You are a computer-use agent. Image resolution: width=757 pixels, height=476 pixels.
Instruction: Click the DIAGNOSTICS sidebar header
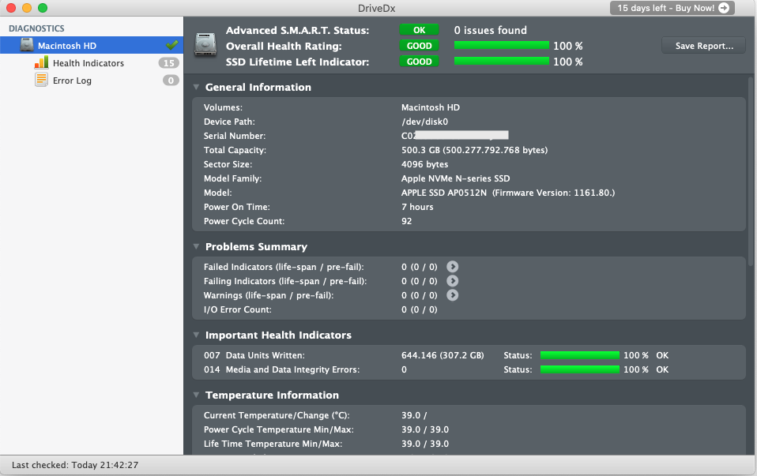point(36,28)
